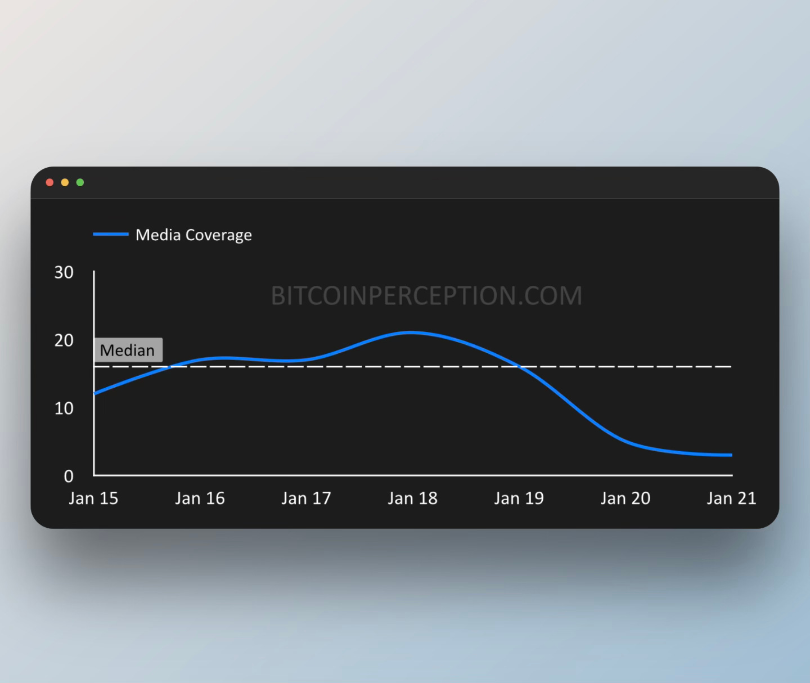Screen dimensions: 810x683
Task: Select the Jan 18 x-axis label
Action: point(412,498)
